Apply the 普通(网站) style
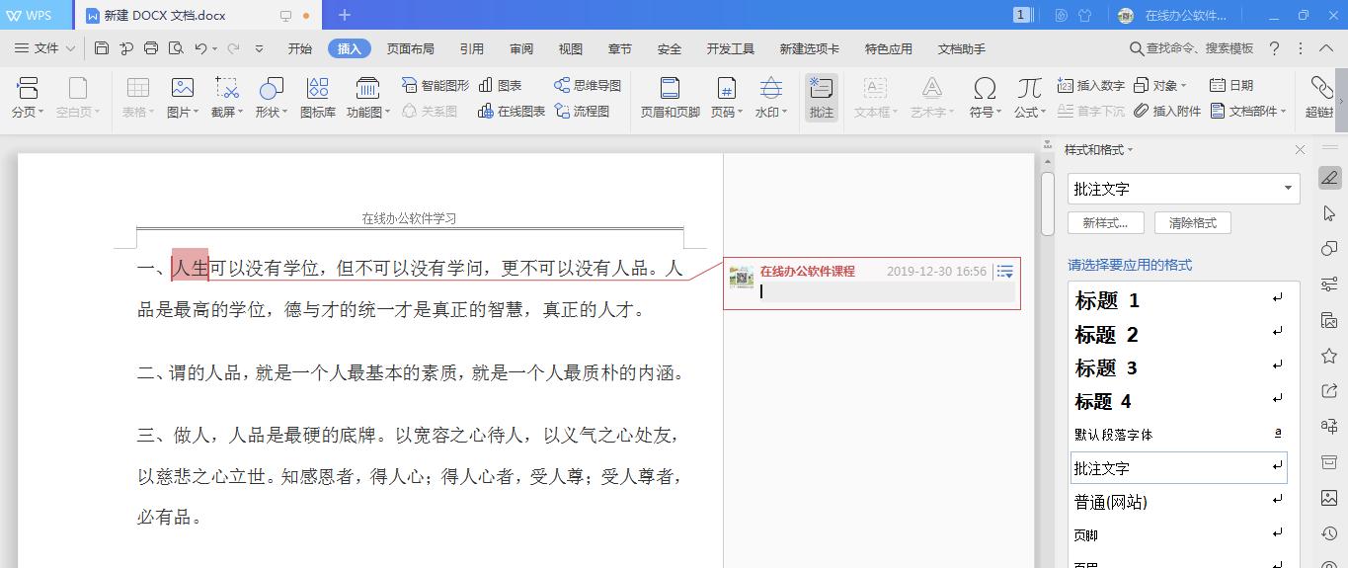 coord(1180,502)
